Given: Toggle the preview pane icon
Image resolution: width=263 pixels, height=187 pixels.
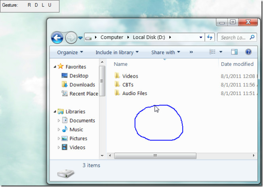Looking at the screenshot, I should [x=234, y=52].
